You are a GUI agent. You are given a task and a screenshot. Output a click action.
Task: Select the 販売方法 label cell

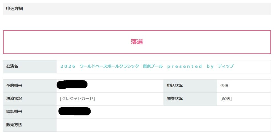(14, 125)
